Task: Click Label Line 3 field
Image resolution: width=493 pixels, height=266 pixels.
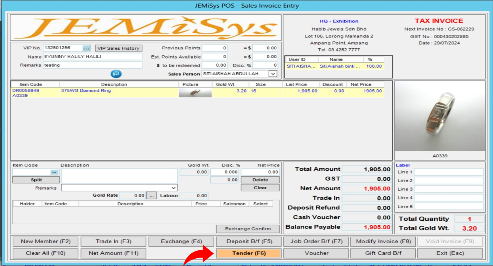Action: [x=449, y=189]
